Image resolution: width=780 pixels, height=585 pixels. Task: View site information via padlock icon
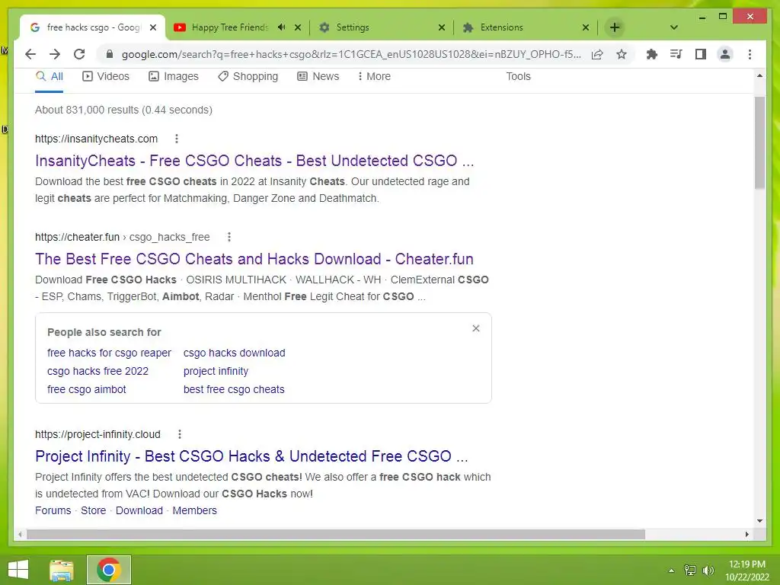coord(110,54)
